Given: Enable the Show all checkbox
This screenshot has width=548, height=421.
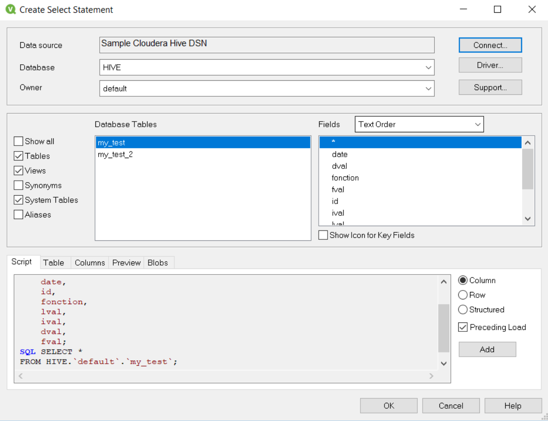Looking at the screenshot, I should click(x=18, y=141).
